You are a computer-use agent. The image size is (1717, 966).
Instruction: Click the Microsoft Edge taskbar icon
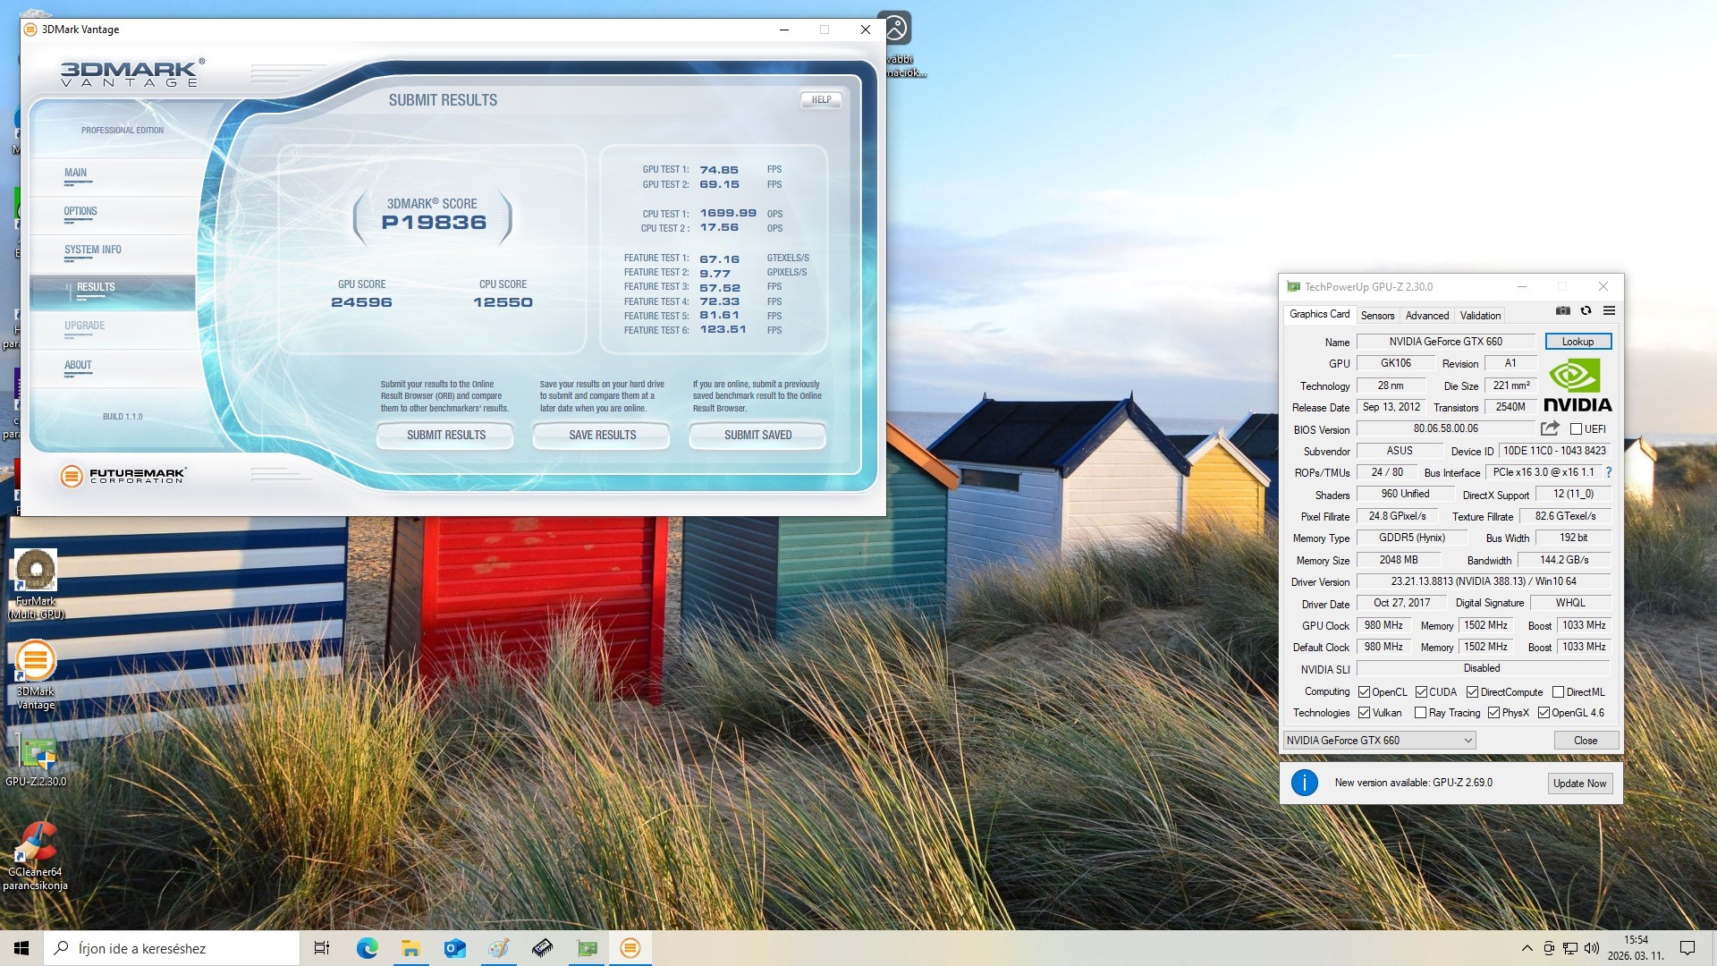click(x=367, y=948)
